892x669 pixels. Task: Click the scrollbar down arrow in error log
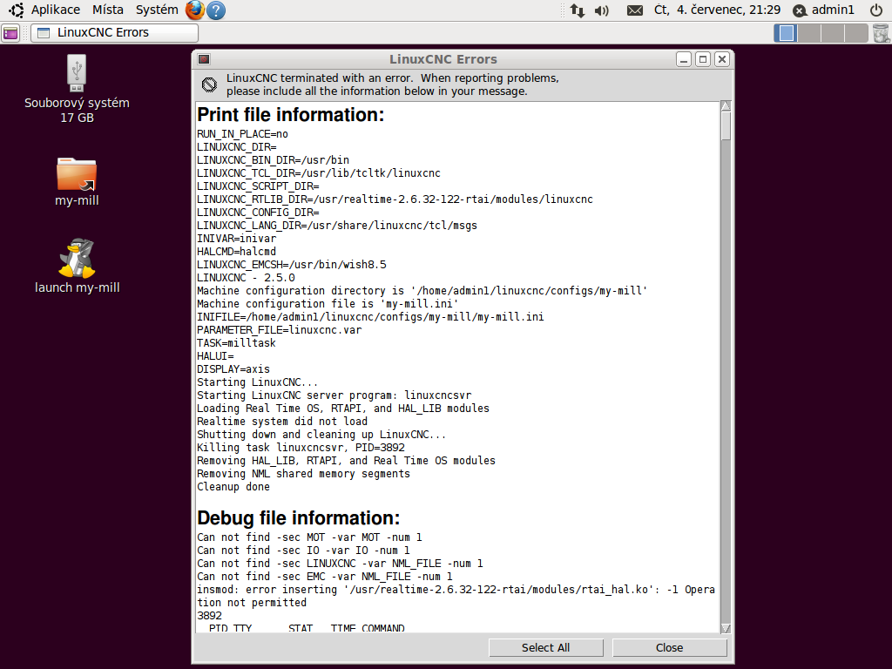point(726,628)
